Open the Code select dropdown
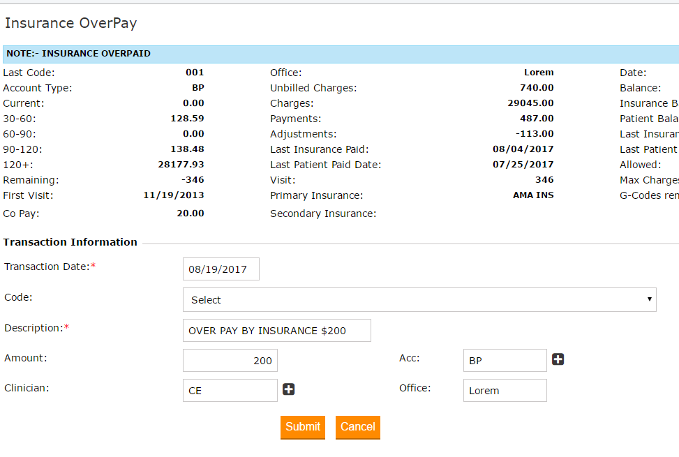This screenshot has width=679, height=457. 419,299
